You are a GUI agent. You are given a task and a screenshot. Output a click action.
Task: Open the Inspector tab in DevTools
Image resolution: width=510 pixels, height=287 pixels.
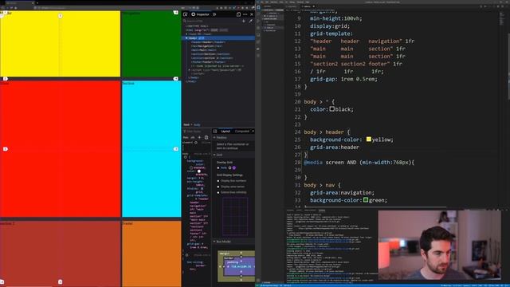[200, 14]
